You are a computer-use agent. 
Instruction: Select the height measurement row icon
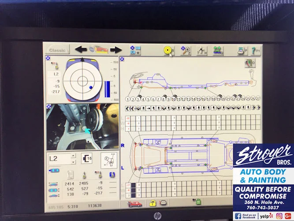click(54, 196)
